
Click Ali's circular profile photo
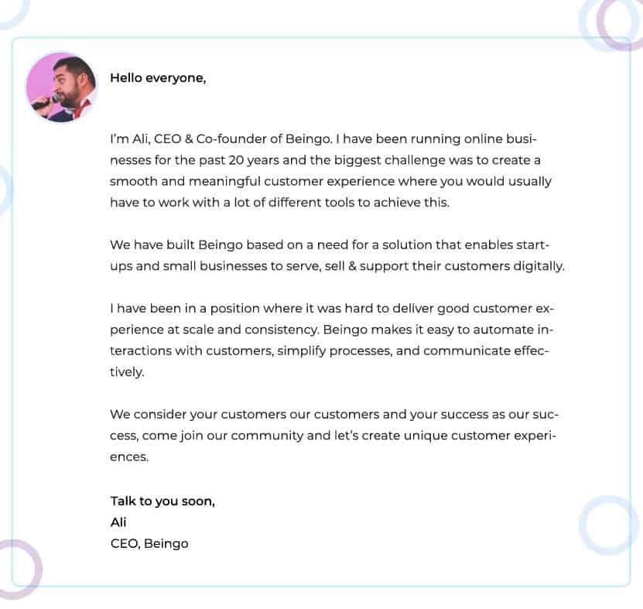click(61, 87)
